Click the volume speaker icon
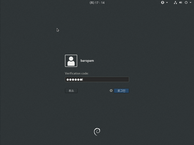Screen dimensions: 194x145 pyautogui.click(x=181, y=3)
